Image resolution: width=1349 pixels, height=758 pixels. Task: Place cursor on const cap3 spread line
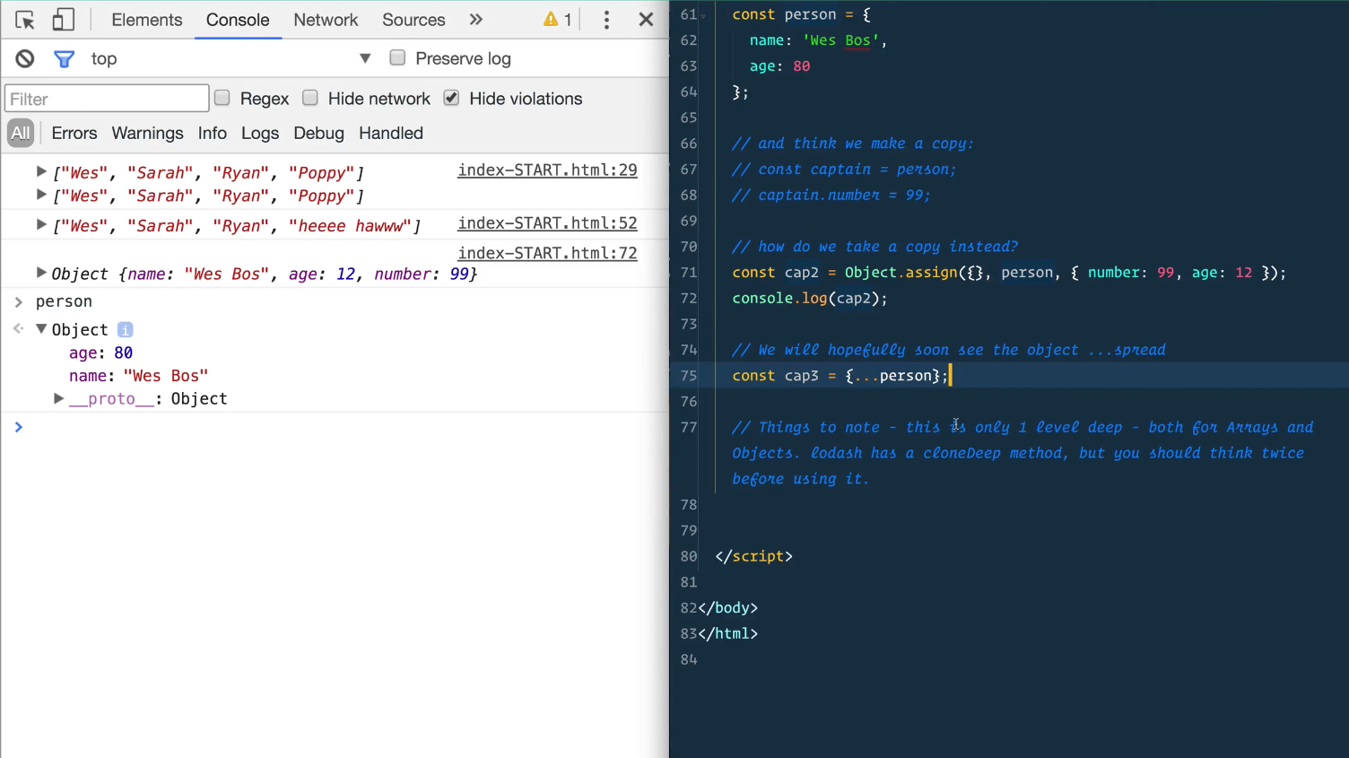pyautogui.click(x=840, y=376)
